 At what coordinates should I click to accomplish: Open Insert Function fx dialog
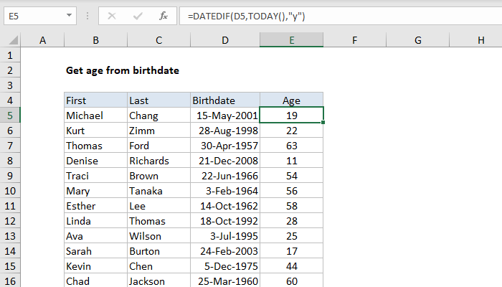coord(163,15)
